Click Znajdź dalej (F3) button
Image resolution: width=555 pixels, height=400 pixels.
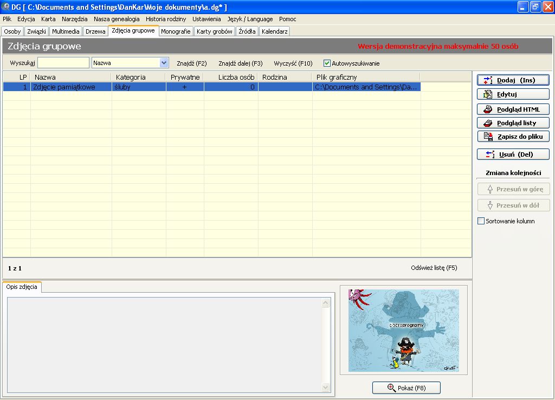click(x=240, y=63)
